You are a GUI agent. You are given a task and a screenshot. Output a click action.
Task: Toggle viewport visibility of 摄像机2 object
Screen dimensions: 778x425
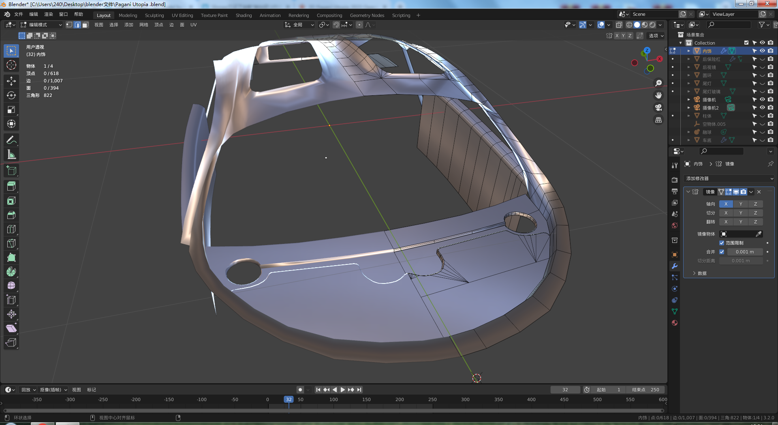762,107
